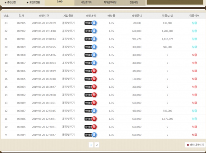The height and width of the screenshot is (153, 206).
Task: Click payout value 1,815,977
Action: click(167, 39)
